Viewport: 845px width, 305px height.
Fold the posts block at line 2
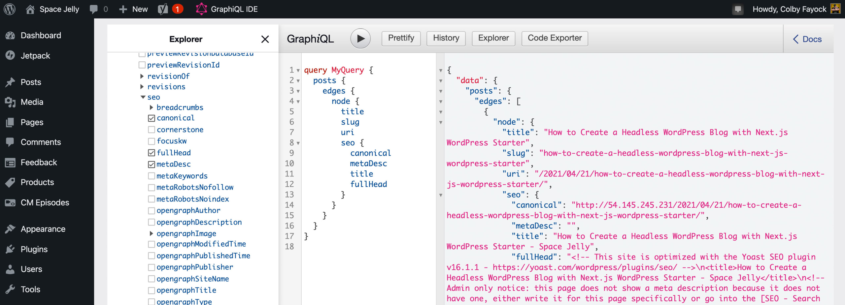pos(298,81)
